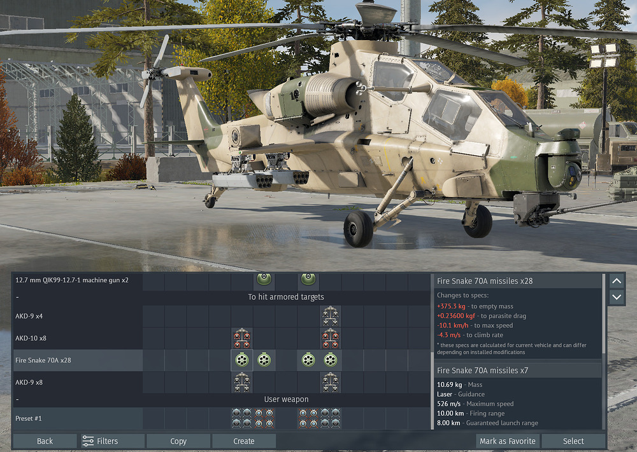Click inner-right Fire Snake 70A rocket pod
This screenshot has width=637, height=452.
308,360
